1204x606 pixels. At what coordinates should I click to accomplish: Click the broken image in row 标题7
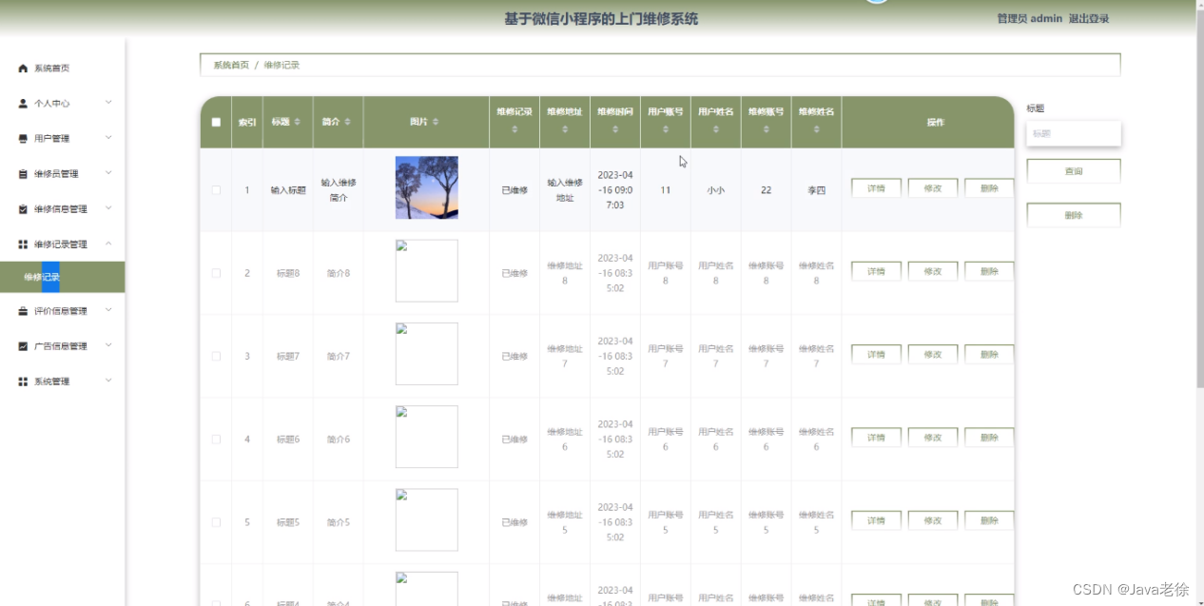427,354
